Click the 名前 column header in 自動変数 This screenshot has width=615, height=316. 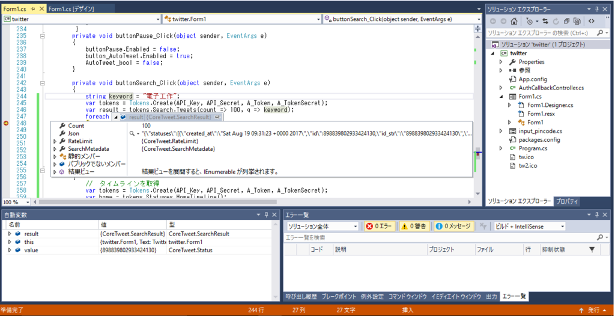[52, 225]
